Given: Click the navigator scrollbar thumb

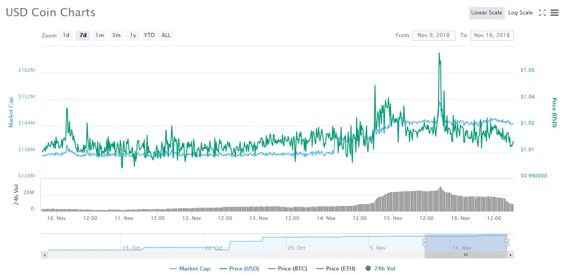Looking at the screenshot, I should pyautogui.click(x=466, y=255).
